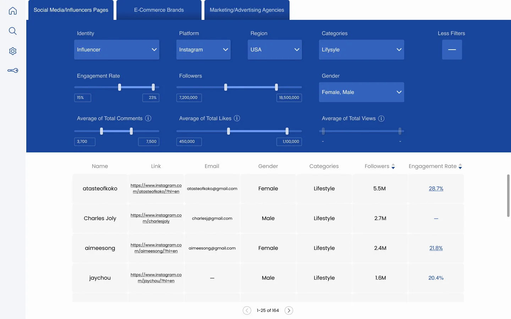The image size is (511, 319).
Task: Click the Categories column header in the table
Action: click(324, 166)
